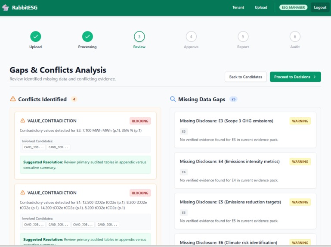
Task: Click 'Missing Disclosure: E5 (Emissions reduction targets)'
Action: click(230, 202)
